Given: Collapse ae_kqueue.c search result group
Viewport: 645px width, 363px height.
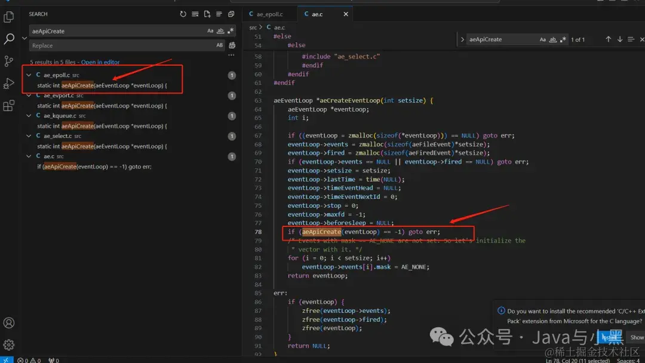Looking at the screenshot, I should click(x=29, y=115).
